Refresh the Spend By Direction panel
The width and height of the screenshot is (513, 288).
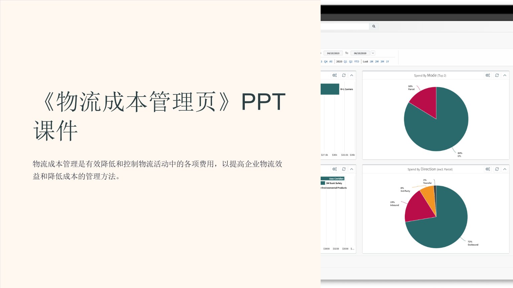tap(497, 169)
